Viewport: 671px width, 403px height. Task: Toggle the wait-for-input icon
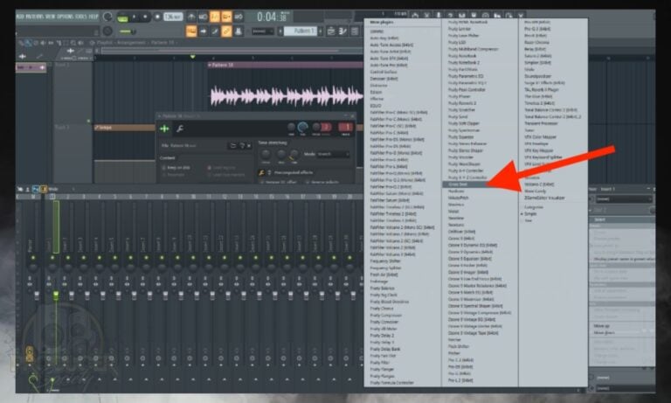204,17
